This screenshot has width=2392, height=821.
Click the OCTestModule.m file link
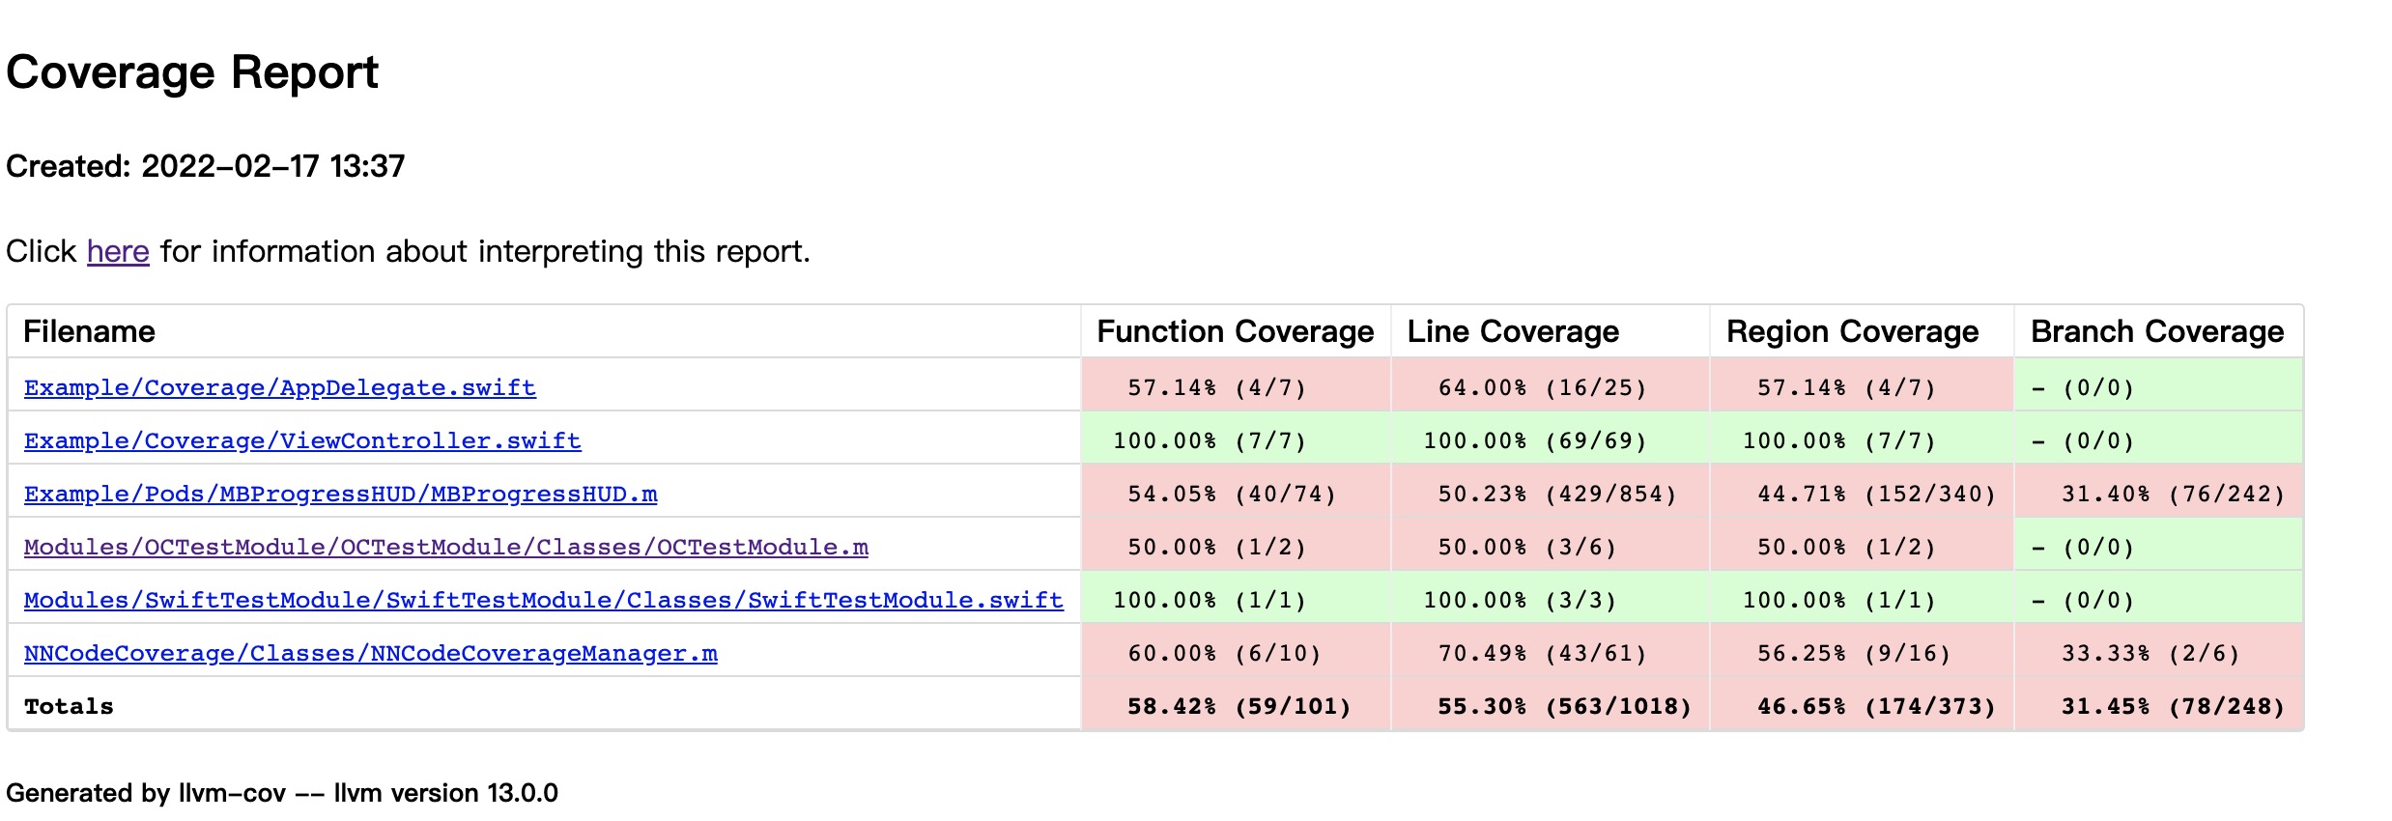point(445,547)
